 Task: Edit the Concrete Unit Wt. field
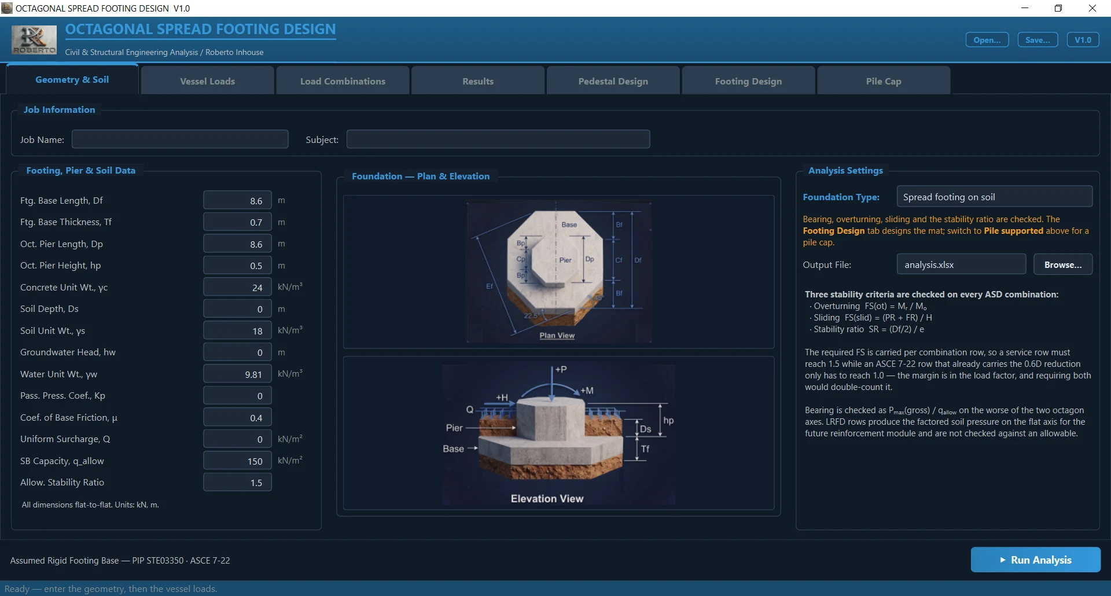tap(237, 287)
